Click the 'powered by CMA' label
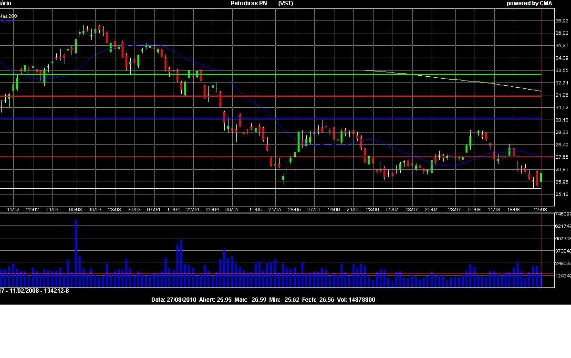Viewport: 571px width, 358px height. pos(529,3)
